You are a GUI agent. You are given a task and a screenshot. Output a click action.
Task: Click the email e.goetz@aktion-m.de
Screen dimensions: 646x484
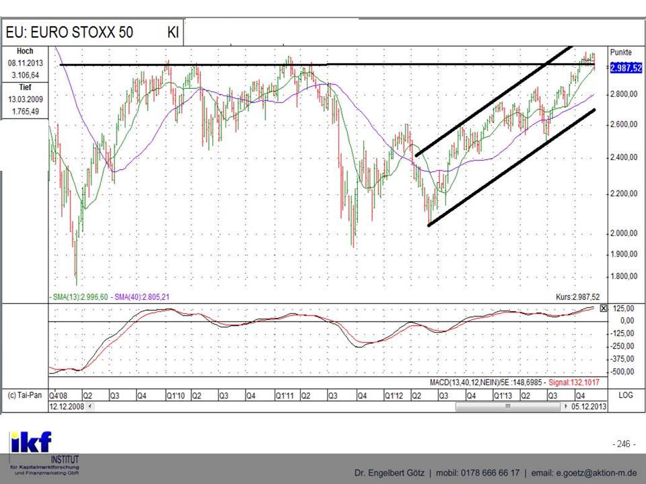[x=584, y=473]
